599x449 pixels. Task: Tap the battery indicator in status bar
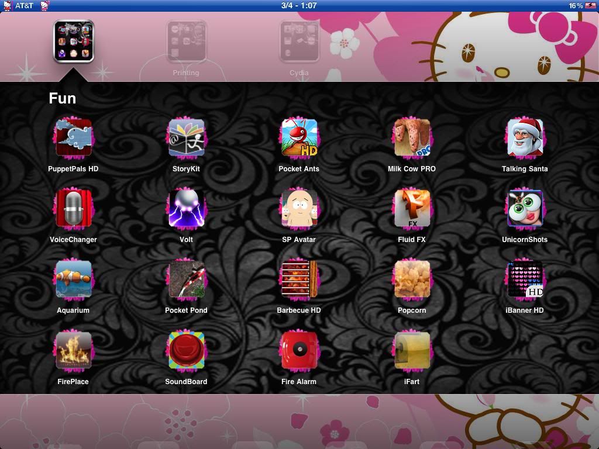590,5
